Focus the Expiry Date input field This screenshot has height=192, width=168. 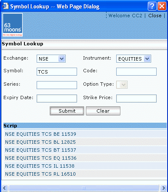pyautogui.click(x=57, y=98)
